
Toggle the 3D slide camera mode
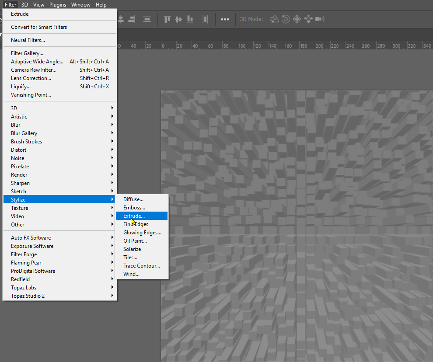(308, 19)
